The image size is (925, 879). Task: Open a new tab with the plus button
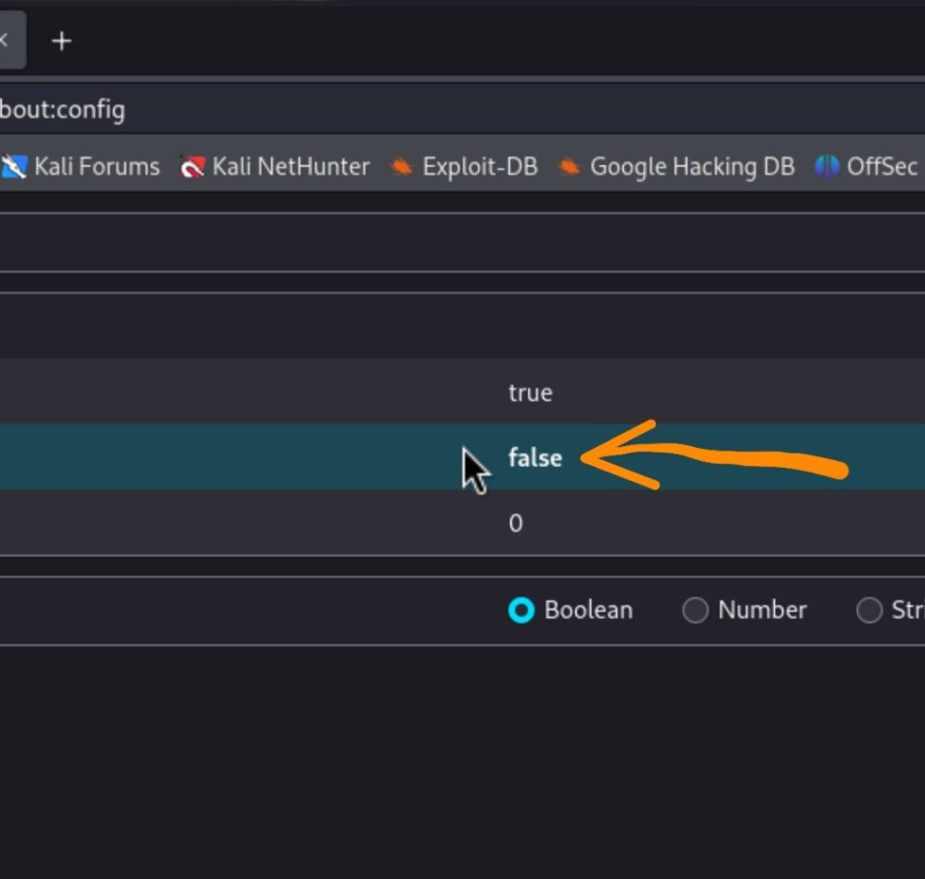click(61, 42)
